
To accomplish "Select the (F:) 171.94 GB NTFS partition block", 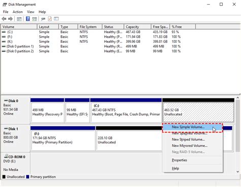I will [x=63, y=139].
